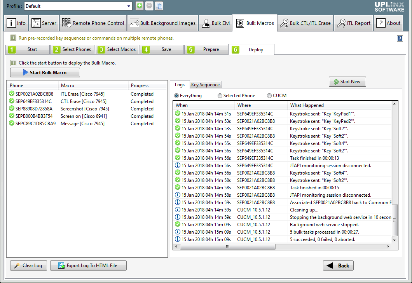
Task: Open the Info tab
Action: pos(16,23)
